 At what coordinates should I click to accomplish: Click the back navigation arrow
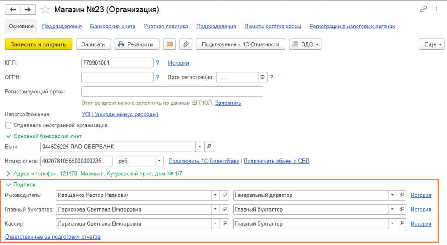click(12, 10)
